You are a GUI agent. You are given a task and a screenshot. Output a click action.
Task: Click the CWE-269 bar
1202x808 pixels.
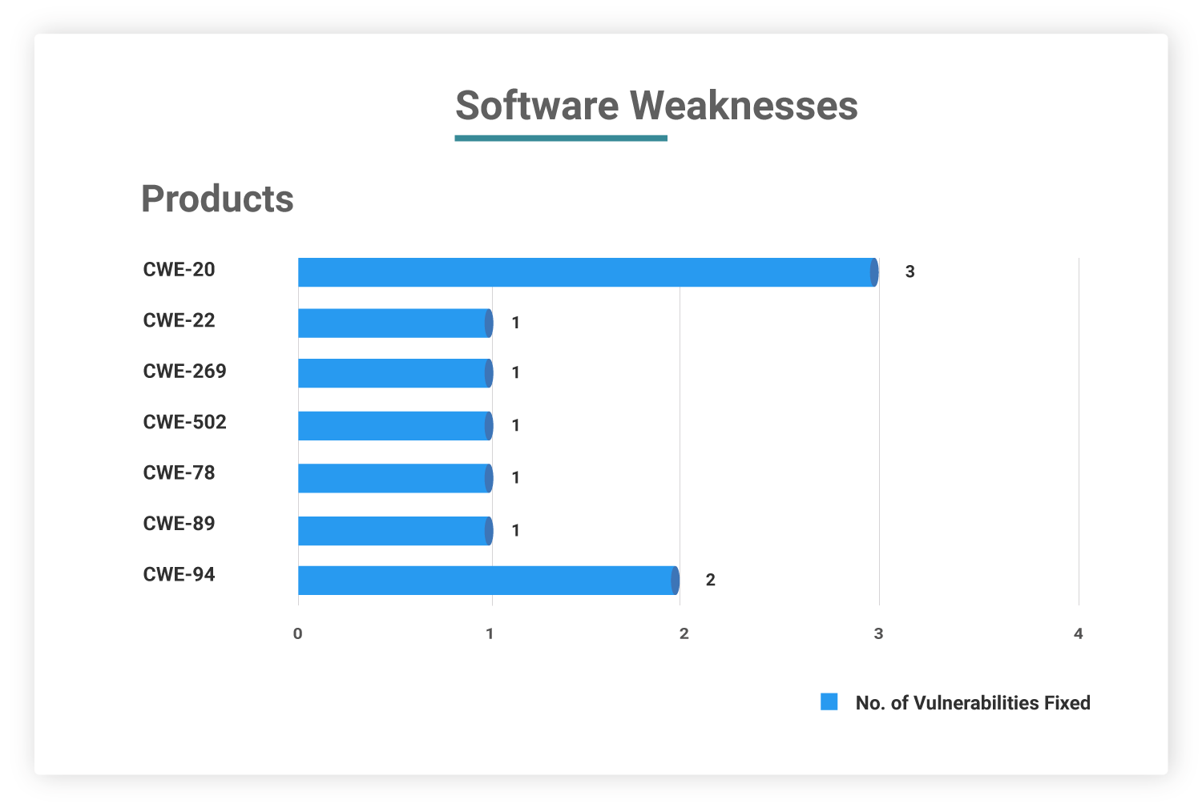pos(394,373)
